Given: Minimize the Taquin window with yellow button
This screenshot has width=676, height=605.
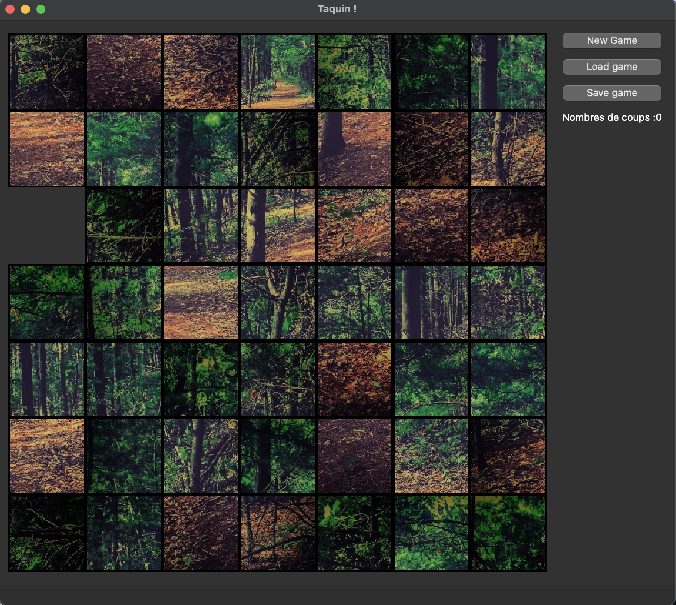Looking at the screenshot, I should pyautogui.click(x=25, y=9).
